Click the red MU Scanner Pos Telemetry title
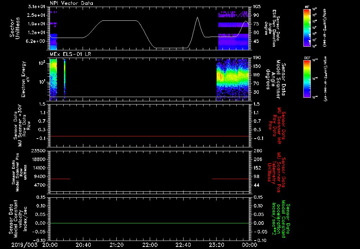This screenshot has width=360, height=249. [x=276, y=172]
